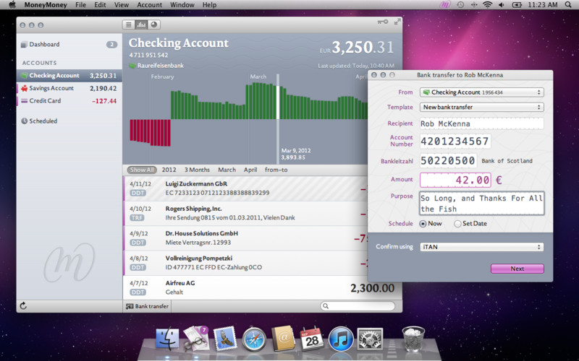579x361 pixels.
Task: Open MoneyMoney app icon in Dock
Action: click(x=196, y=338)
